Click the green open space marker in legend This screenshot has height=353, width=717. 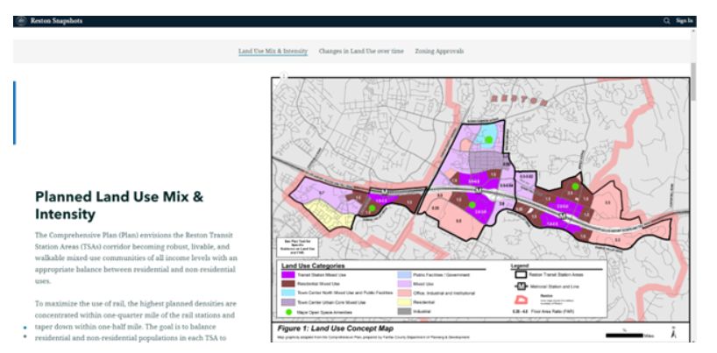(x=289, y=312)
